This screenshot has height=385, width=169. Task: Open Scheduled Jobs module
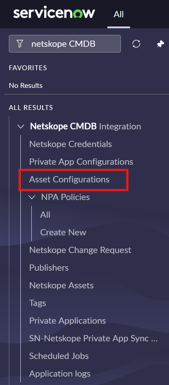point(59,356)
